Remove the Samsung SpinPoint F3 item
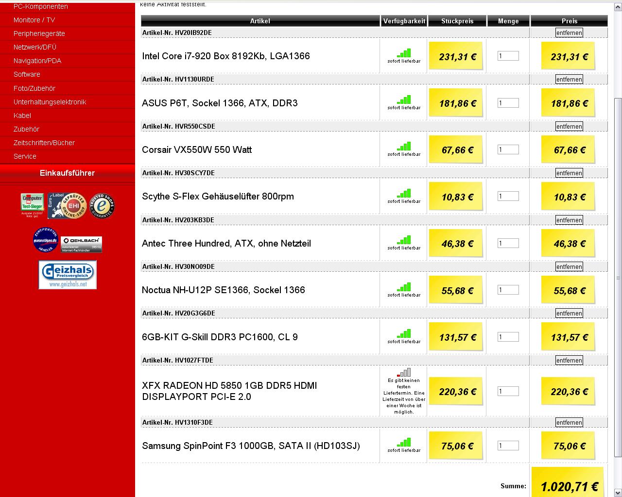Viewport: 622px width, 497px height. [569, 422]
